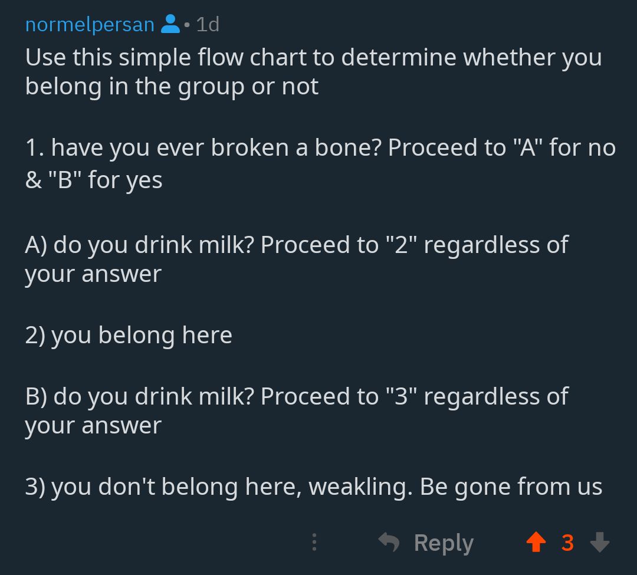Select the username normelpersan
This screenshot has width=637, height=575.
coord(88,24)
